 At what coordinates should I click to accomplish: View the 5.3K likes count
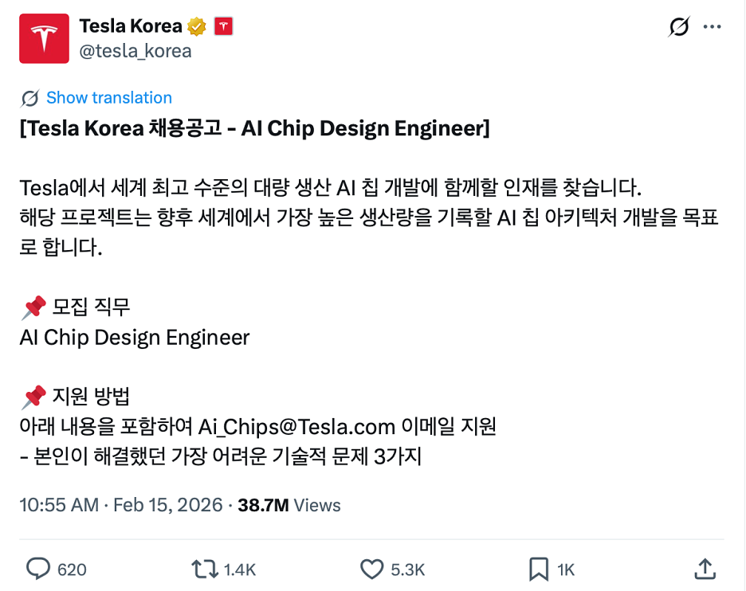406,569
